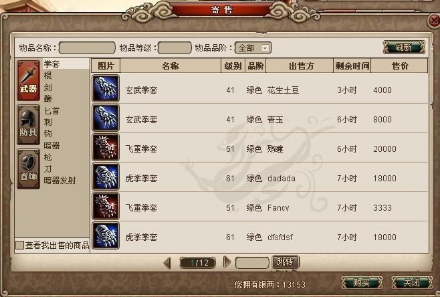Viewport: 440px width, 297px height.
Task: Enable 查看我出售的商品 checkbox
Action: (19, 245)
